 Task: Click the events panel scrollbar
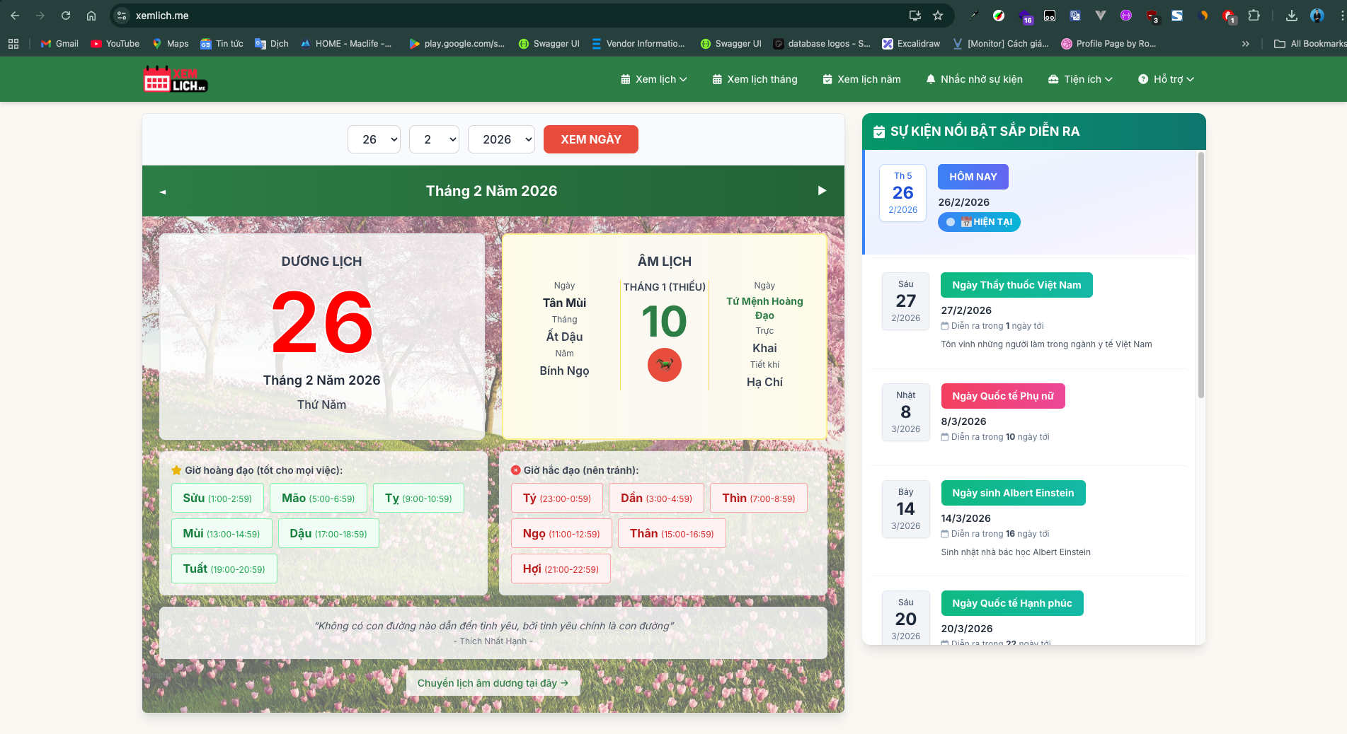[1200, 275]
